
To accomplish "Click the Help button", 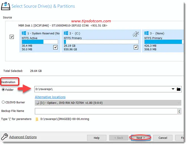I will tap(97, 138).
